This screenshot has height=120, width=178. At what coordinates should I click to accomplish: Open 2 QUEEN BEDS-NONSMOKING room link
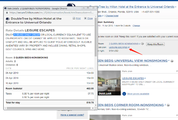pyautogui.click(x=124, y=44)
